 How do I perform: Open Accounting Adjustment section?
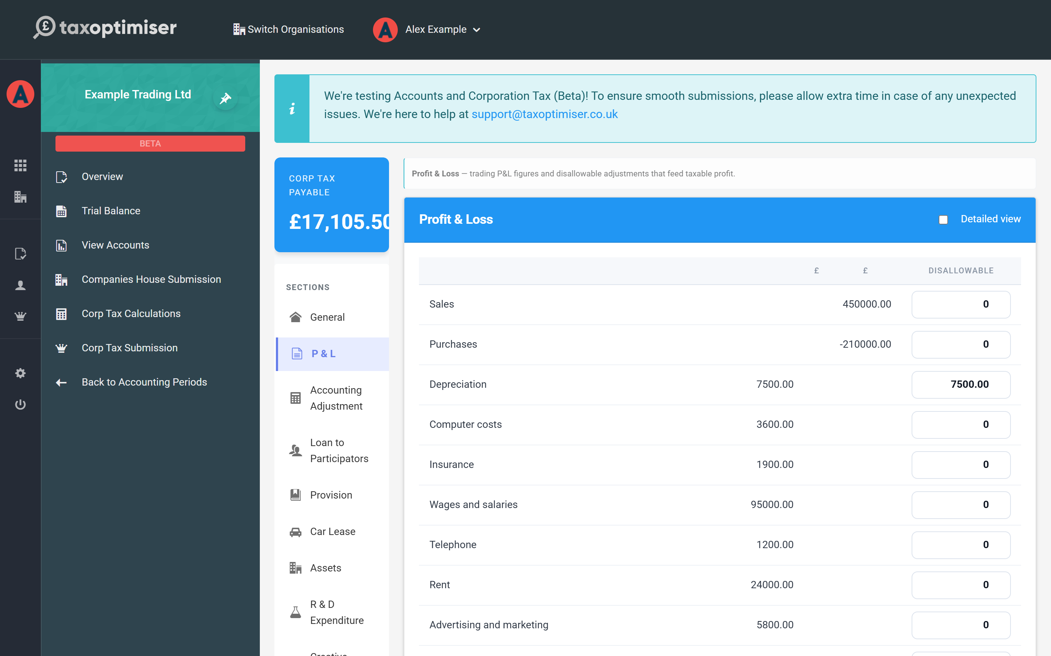coord(332,398)
